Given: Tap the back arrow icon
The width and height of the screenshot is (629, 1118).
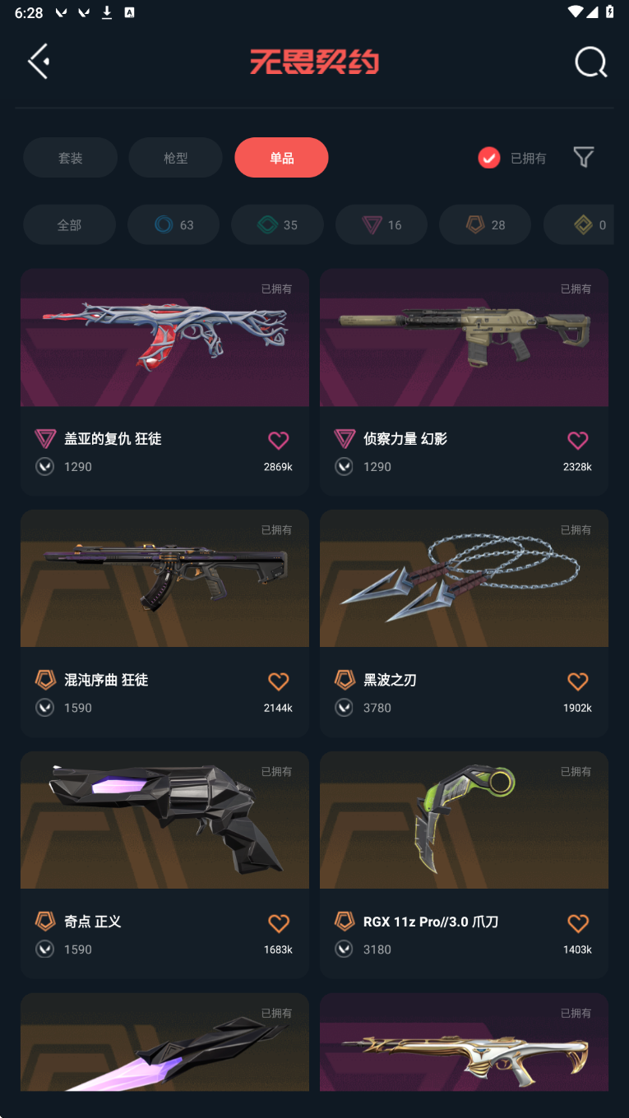Looking at the screenshot, I should [39, 62].
